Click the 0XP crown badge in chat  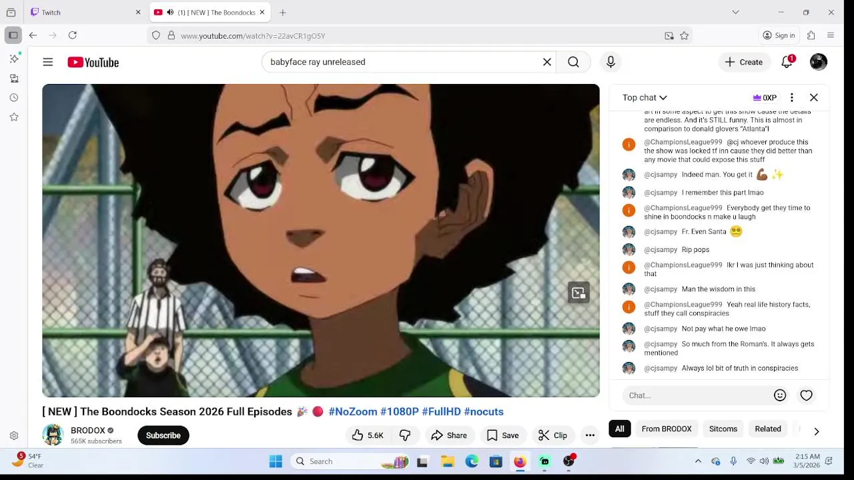[x=765, y=97]
